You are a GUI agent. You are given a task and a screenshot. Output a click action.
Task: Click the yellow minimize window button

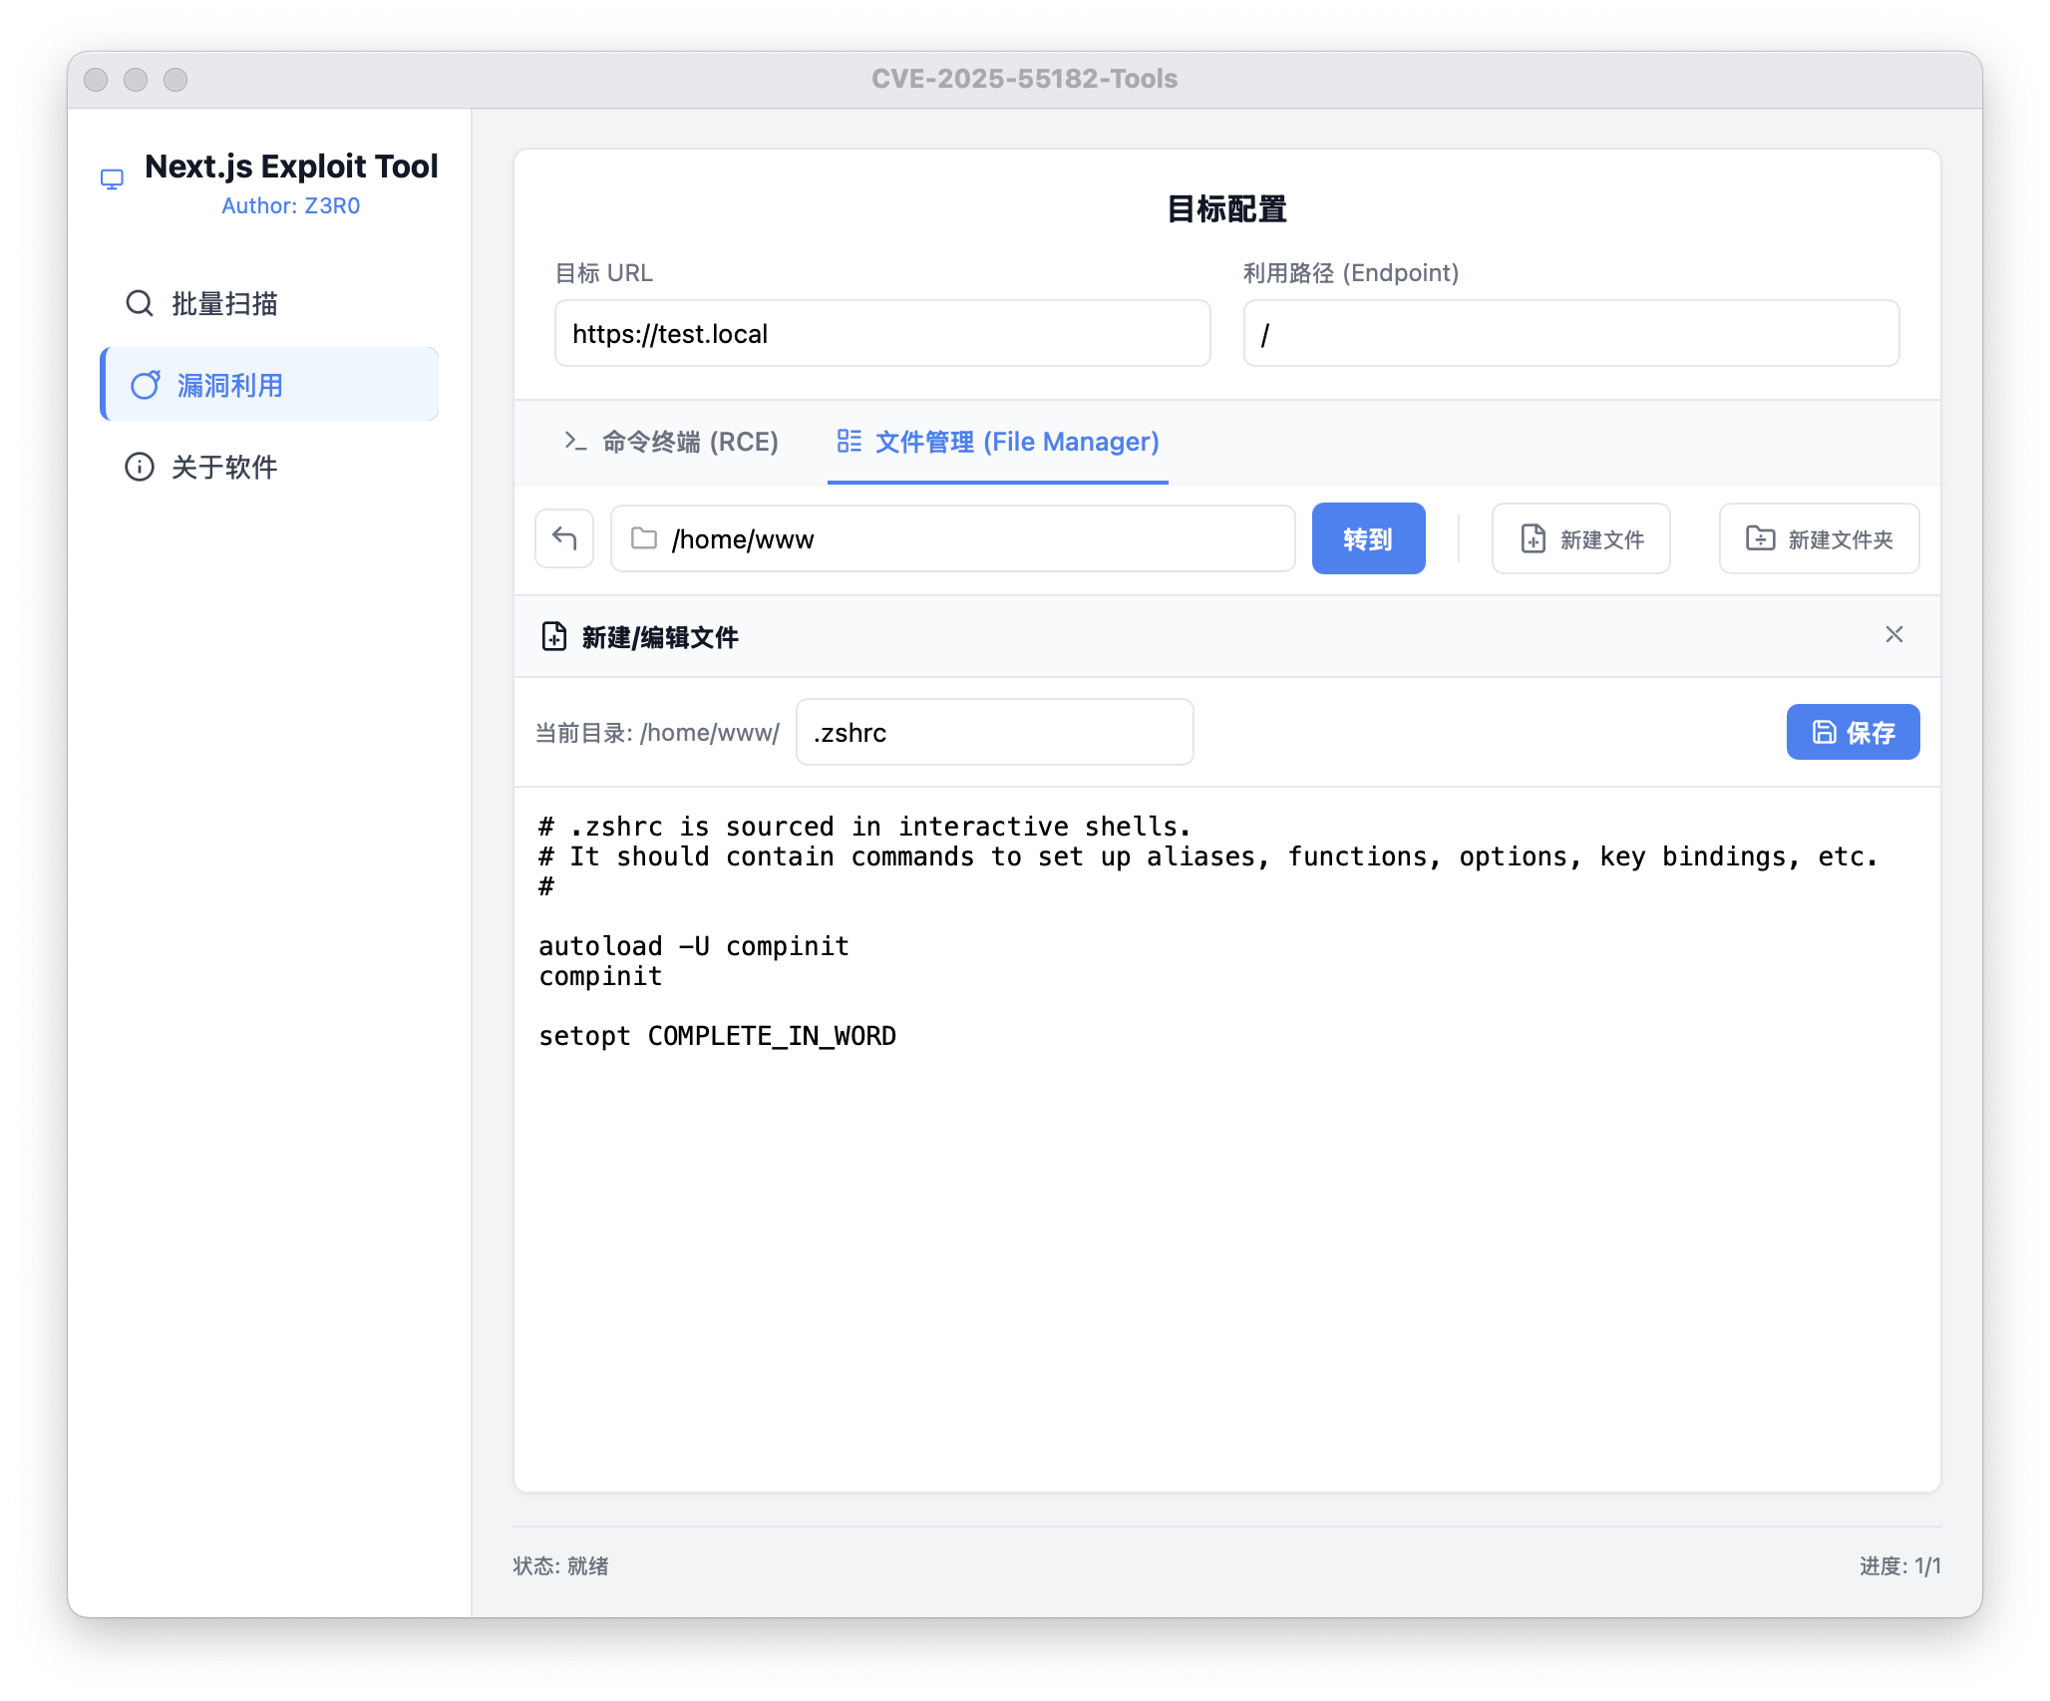(136, 79)
